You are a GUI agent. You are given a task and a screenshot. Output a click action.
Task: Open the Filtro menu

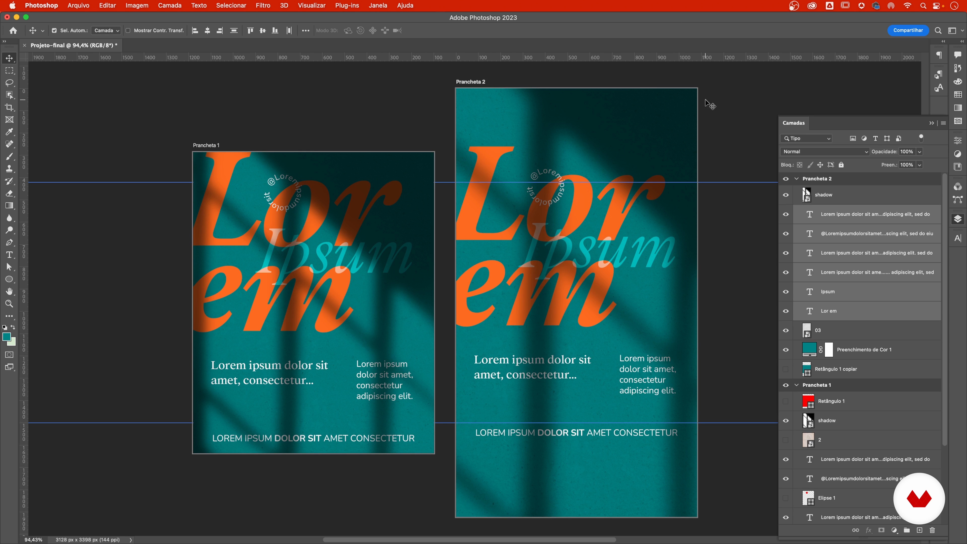tap(263, 6)
